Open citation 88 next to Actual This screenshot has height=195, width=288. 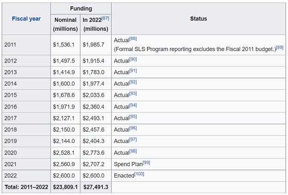coord(133,39)
